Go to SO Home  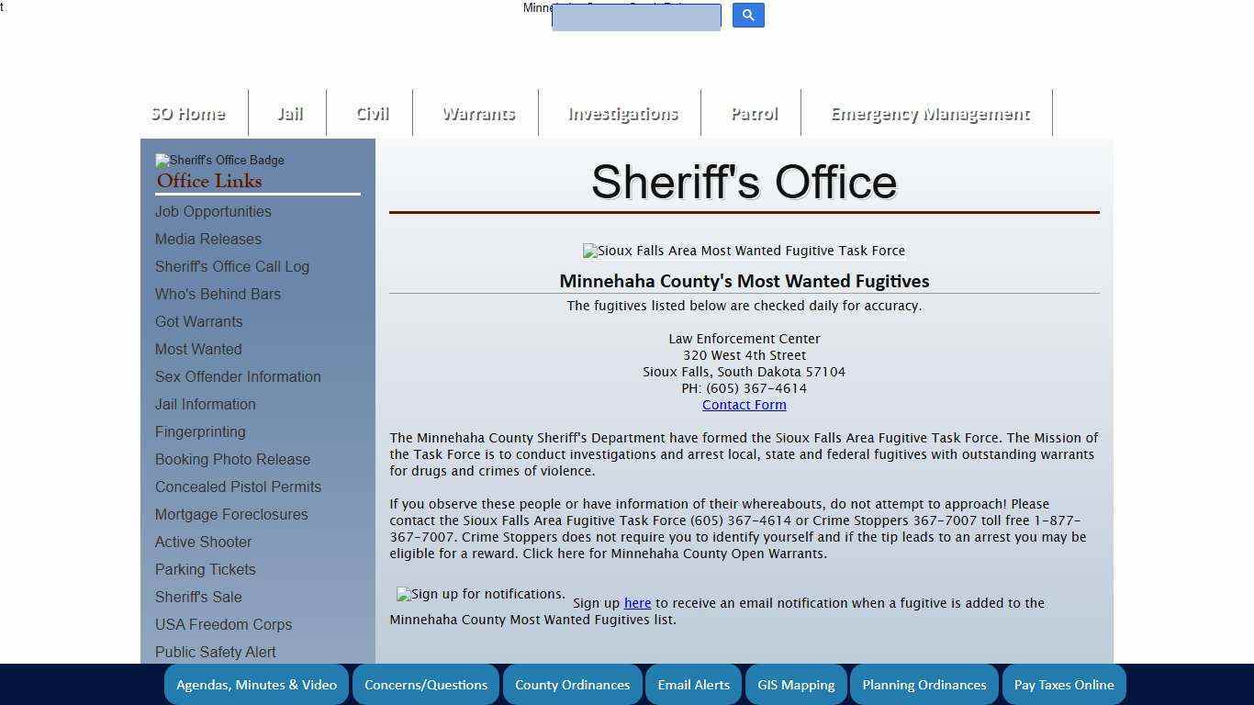[187, 113]
